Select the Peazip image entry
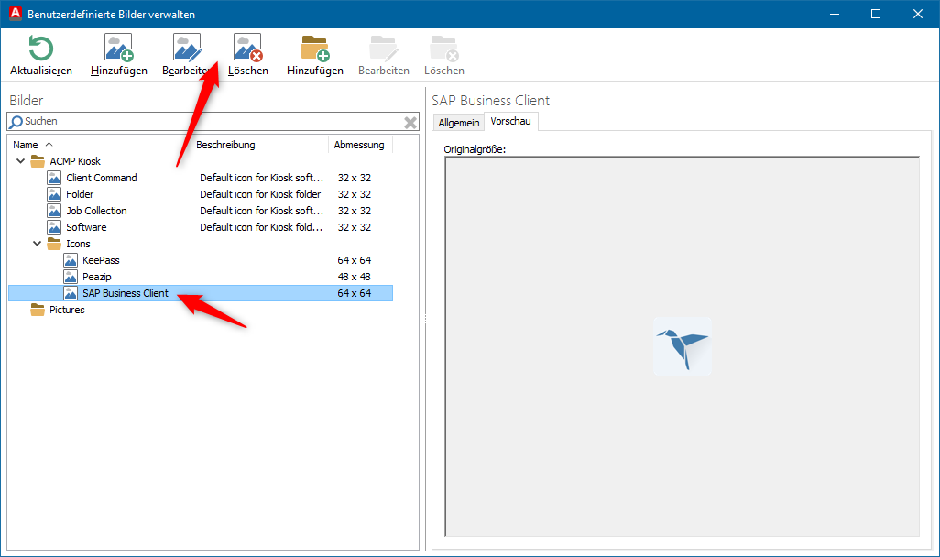 pyautogui.click(x=96, y=277)
